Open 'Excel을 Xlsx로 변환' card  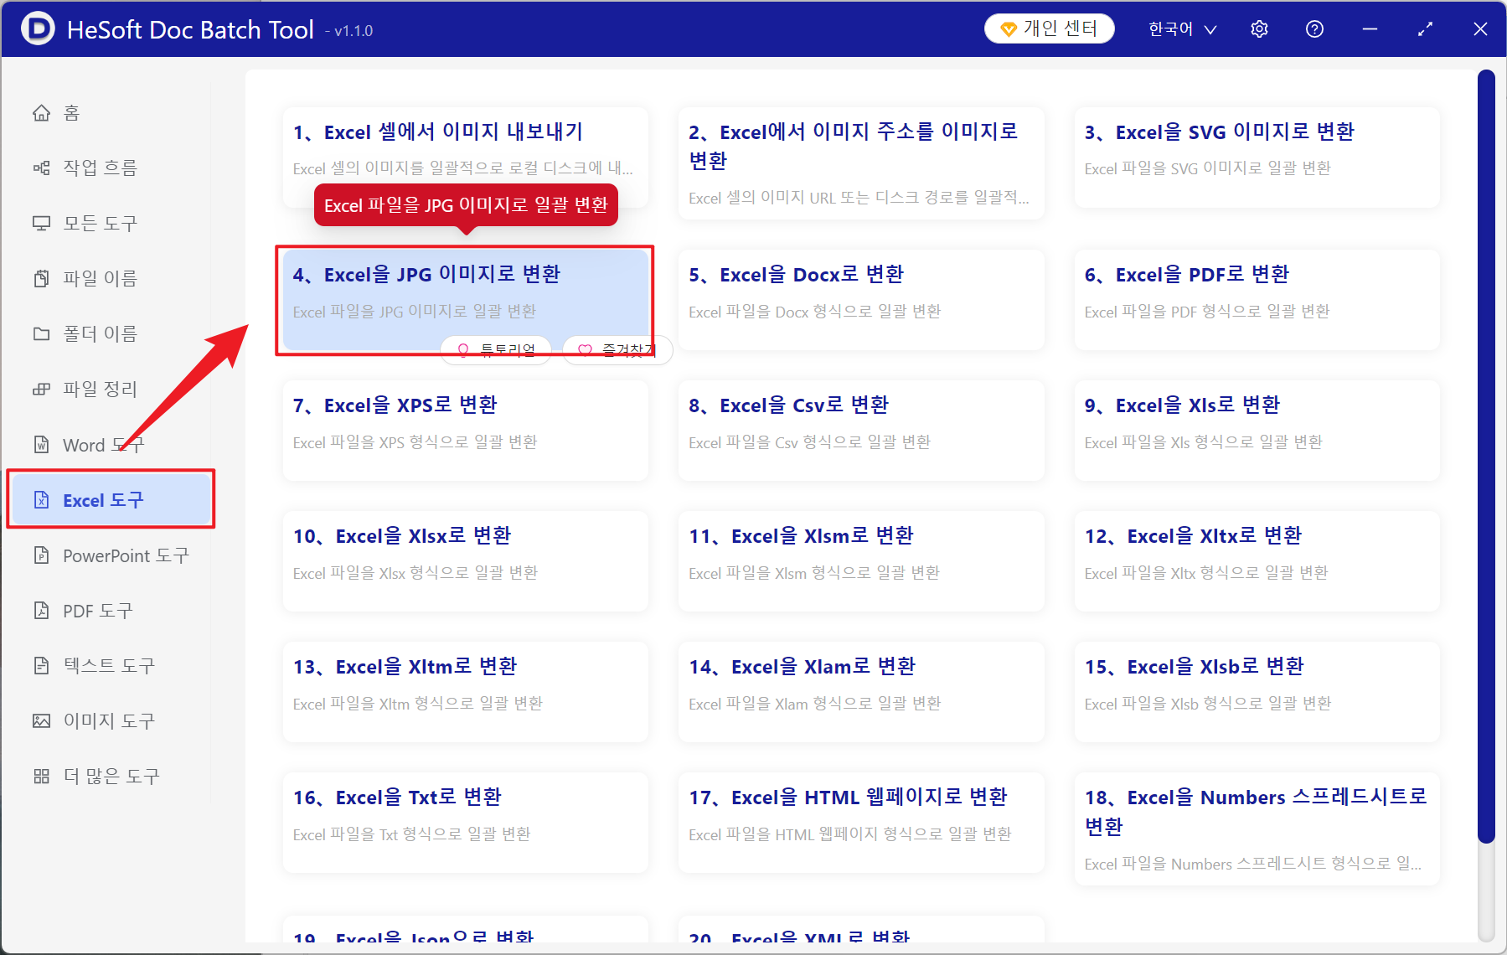click(466, 561)
